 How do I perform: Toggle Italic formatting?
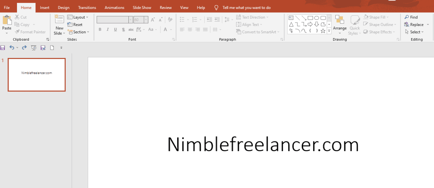pos(108,30)
